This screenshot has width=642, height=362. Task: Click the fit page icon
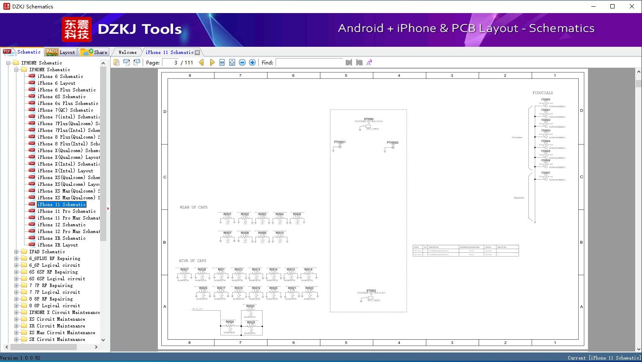[232, 62]
